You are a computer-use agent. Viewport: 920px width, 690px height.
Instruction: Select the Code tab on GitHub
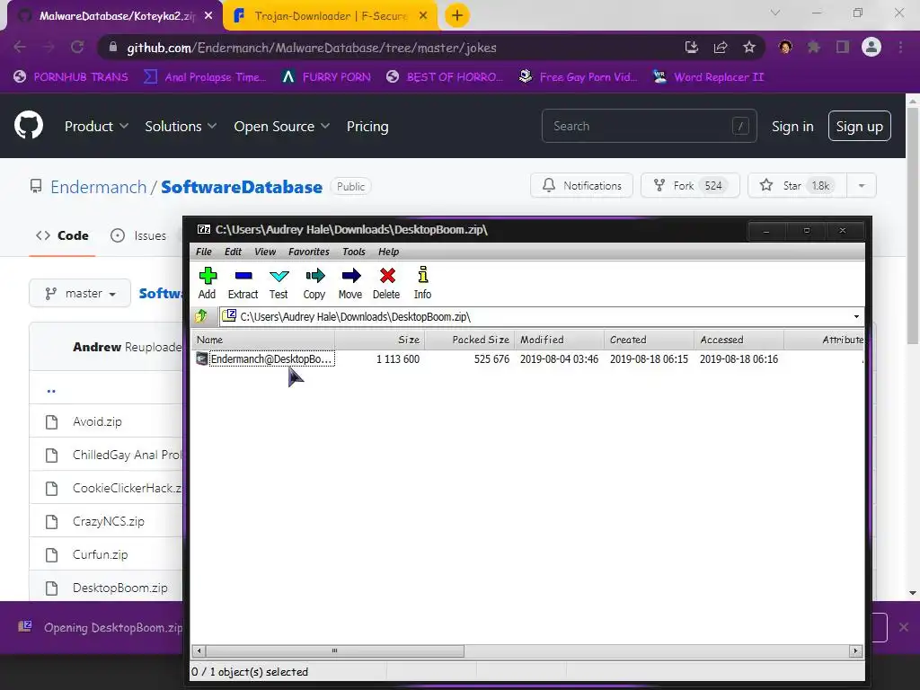click(x=62, y=235)
